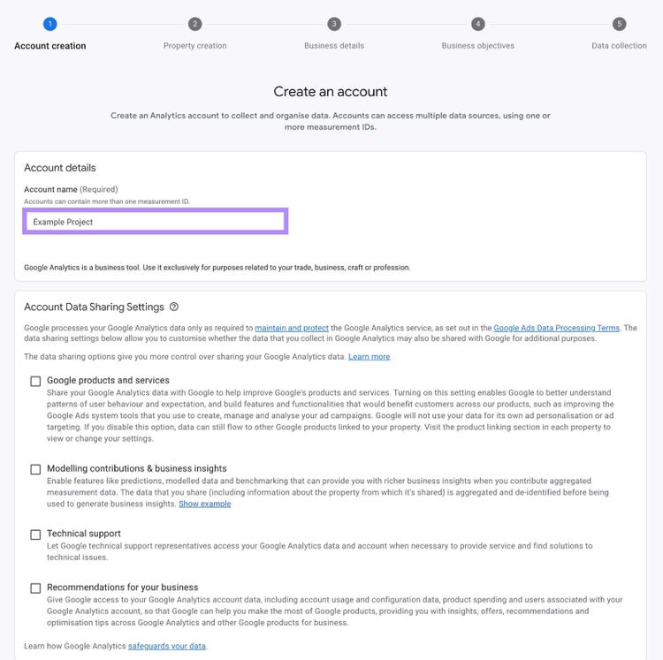Tick Modelling contributions & business insights checkbox
This screenshot has height=660, width=663.
35,469
